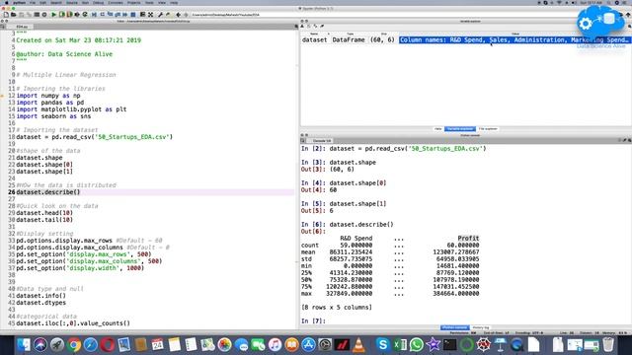Run current cell toolbar icon
632x355 pixels.
[x=61, y=15]
